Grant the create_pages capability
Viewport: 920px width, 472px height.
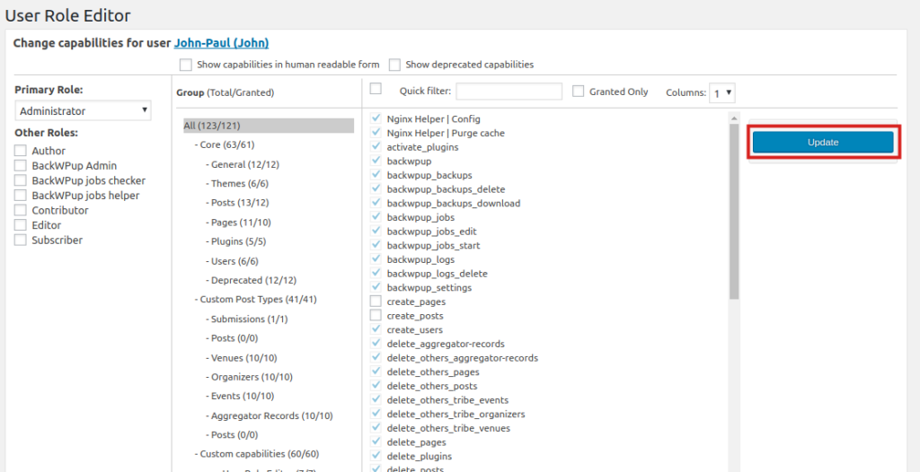(376, 302)
